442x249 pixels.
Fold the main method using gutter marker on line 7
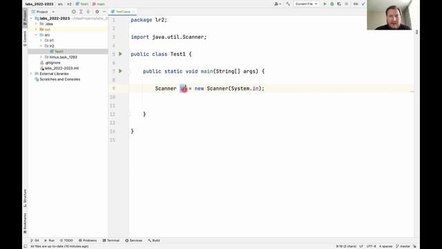(x=129, y=71)
